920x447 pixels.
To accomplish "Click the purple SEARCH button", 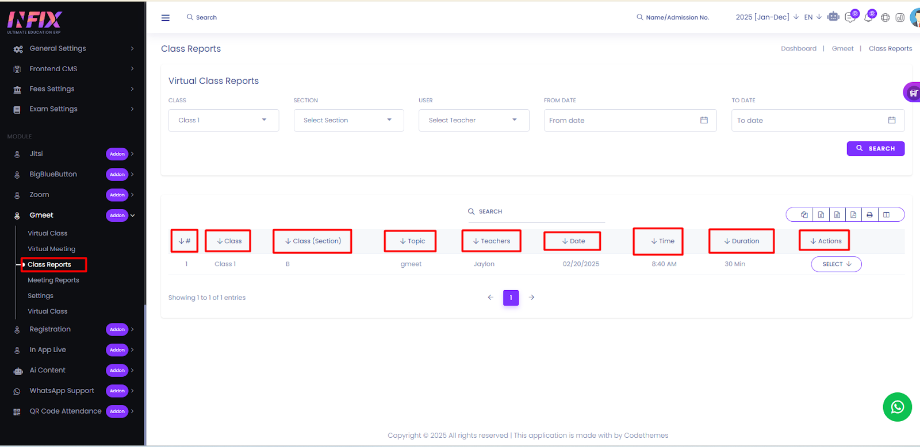I will (x=875, y=148).
